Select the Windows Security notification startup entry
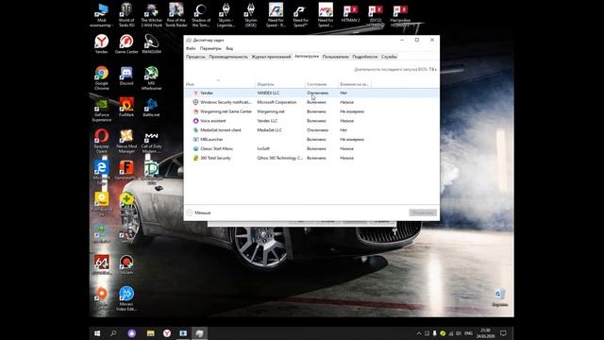Viewport: 604px width, 340px height. coord(311,102)
